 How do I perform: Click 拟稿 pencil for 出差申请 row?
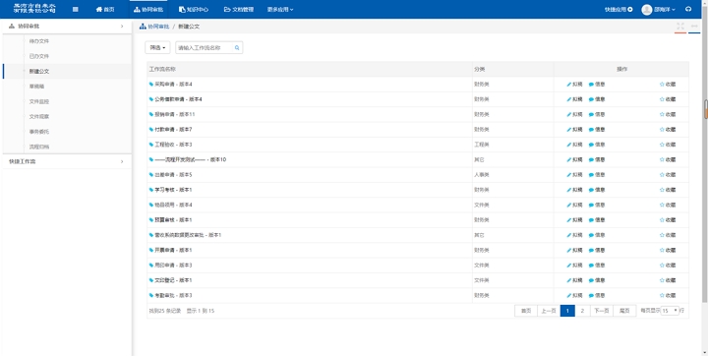[x=574, y=175]
